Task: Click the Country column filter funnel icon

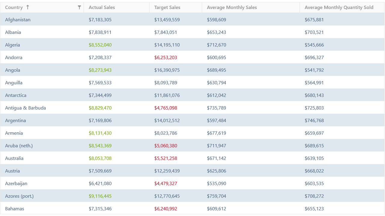Action: 79,7
